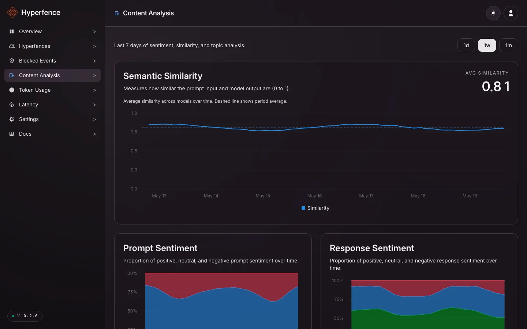Click the green version status dot
The width and height of the screenshot is (527, 329).
pyautogui.click(x=13, y=316)
